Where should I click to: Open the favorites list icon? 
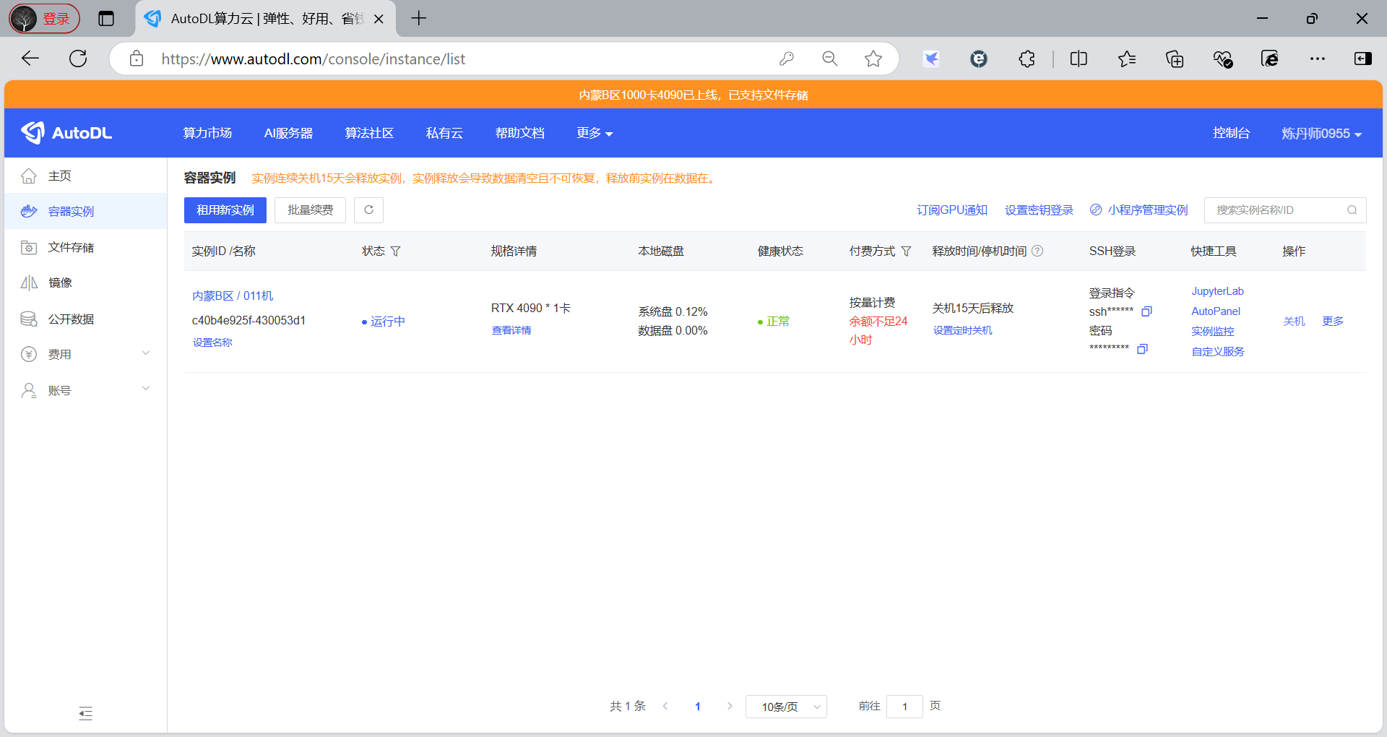click(x=1127, y=59)
